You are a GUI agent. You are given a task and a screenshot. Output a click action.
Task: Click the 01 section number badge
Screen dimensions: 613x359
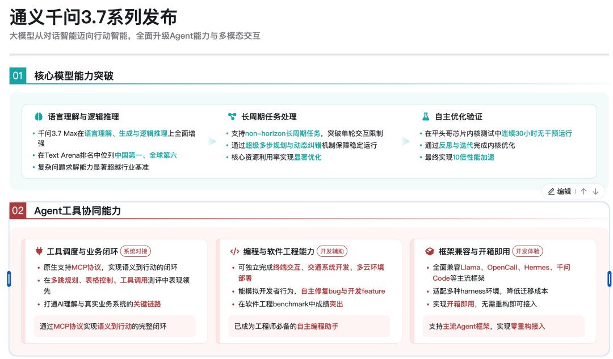[x=18, y=76]
